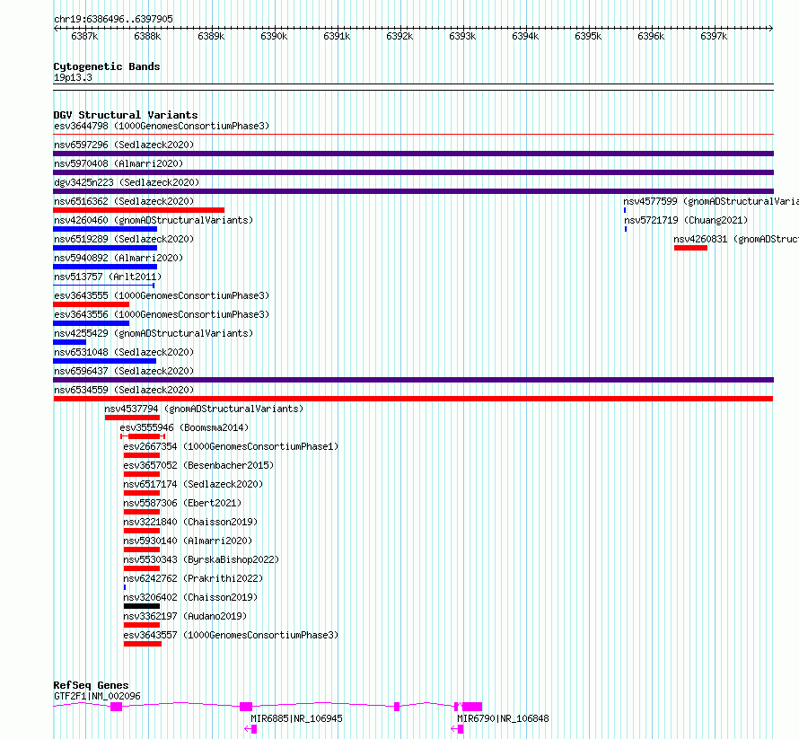Click nsv4577599 gnomAD variant label
The image size is (799, 739).
pyautogui.click(x=711, y=201)
